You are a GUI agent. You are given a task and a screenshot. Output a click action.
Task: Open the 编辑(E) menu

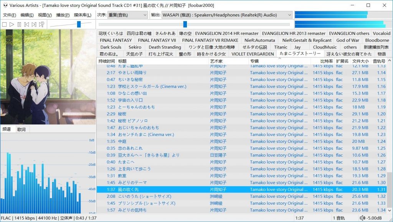click(27, 15)
